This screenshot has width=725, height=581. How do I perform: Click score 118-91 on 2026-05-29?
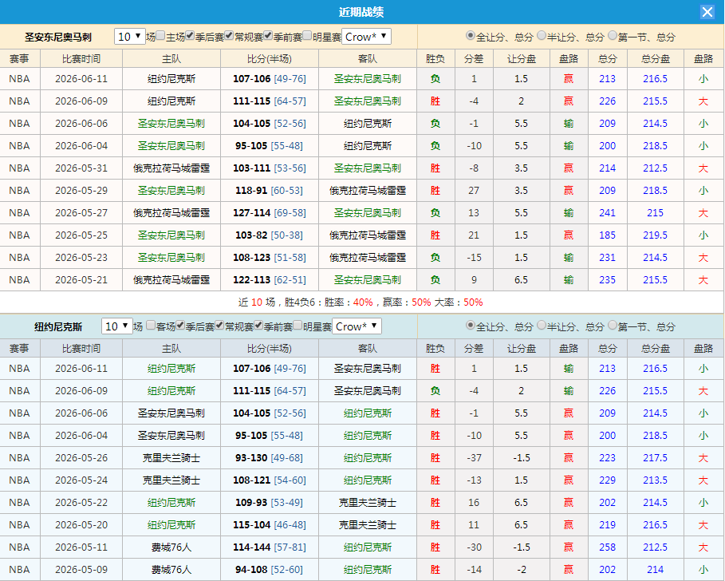point(251,191)
